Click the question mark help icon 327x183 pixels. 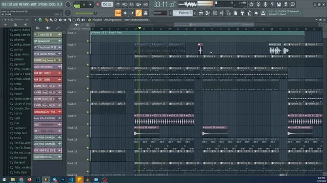point(272,5)
